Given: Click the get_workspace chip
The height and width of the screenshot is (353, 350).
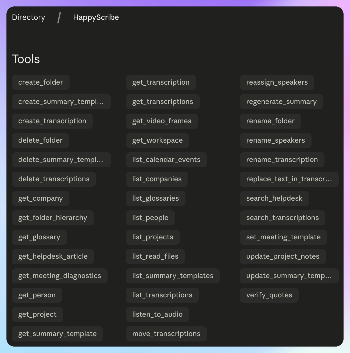Looking at the screenshot, I should point(158,141).
